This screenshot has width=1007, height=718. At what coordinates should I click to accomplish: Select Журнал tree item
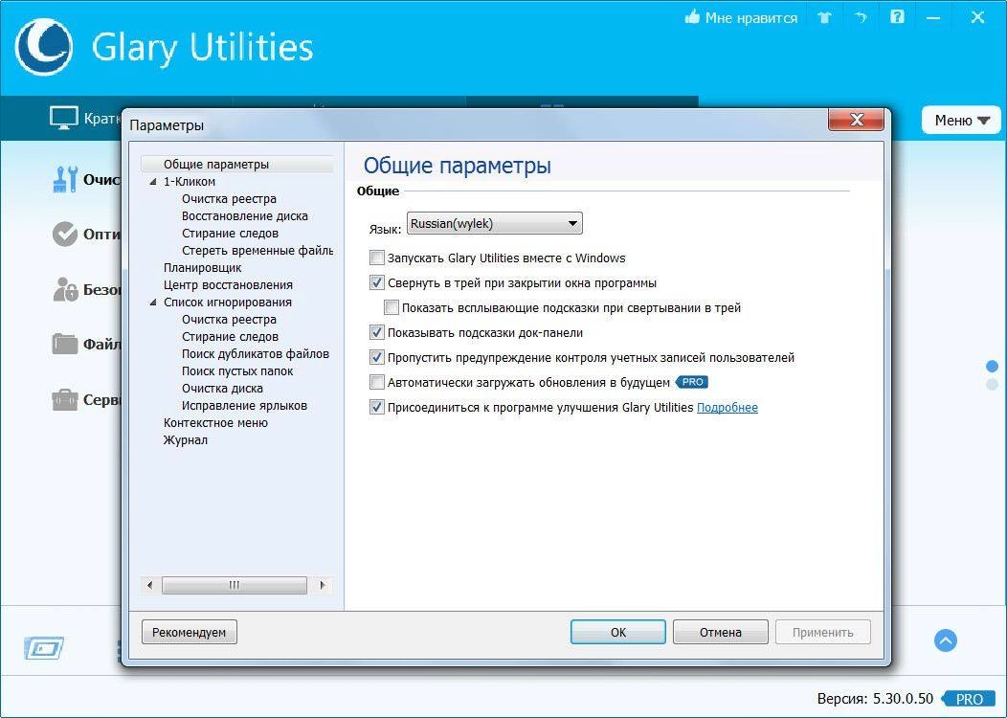coord(185,440)
